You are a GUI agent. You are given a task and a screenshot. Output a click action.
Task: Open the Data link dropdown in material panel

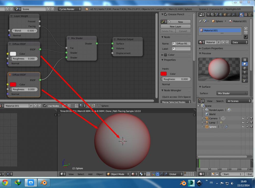pyautogui.click(x=239, y=42)
